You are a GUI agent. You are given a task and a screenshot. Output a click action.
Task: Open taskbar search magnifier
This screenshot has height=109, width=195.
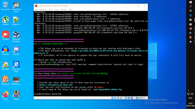click(190, 6)
